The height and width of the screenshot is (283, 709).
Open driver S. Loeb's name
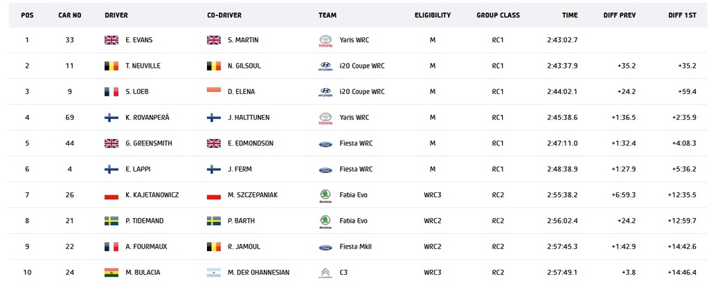[x=137, y=92]
